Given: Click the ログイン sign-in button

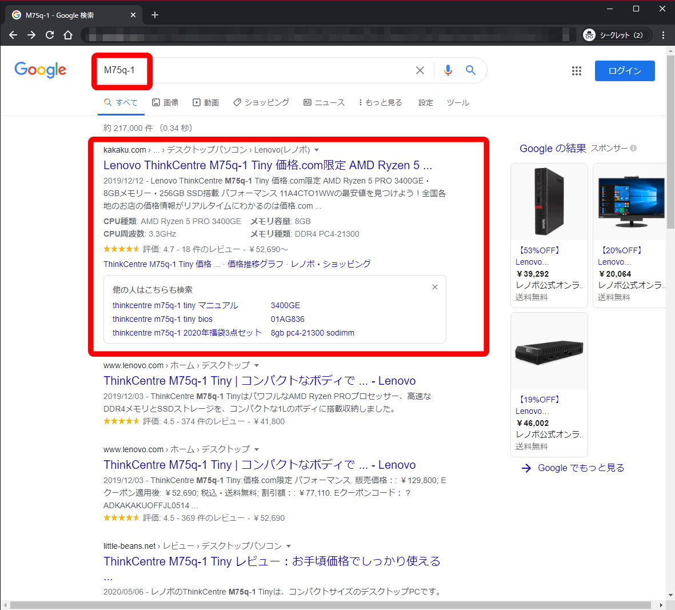Looking at the screenshot, I should 625,70.
